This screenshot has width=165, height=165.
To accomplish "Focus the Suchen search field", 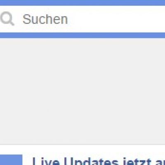I will click(82, 19).
